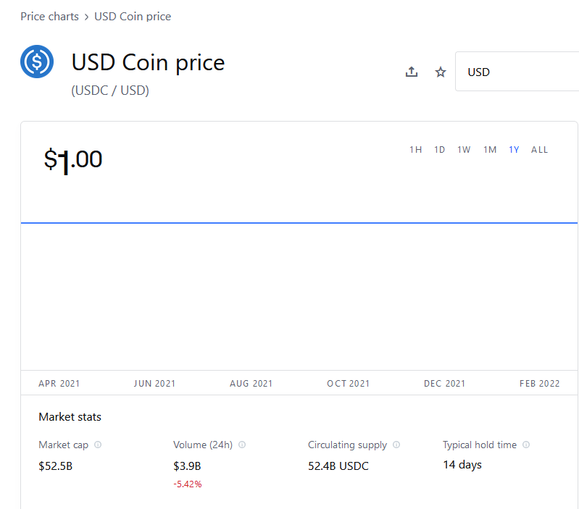Select the 1M time range
The width and height of the screenshot is (579, 509).
[490, 150]
